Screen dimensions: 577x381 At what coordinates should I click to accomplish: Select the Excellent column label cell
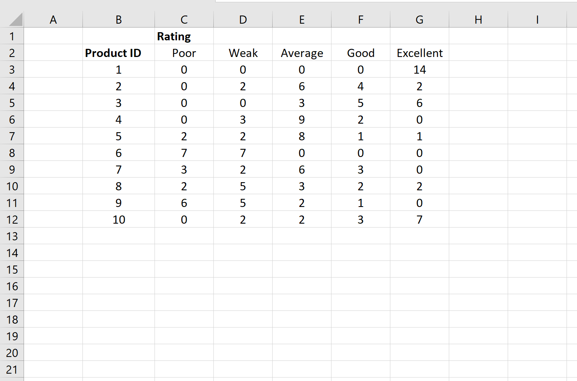(x=419, y=53)
